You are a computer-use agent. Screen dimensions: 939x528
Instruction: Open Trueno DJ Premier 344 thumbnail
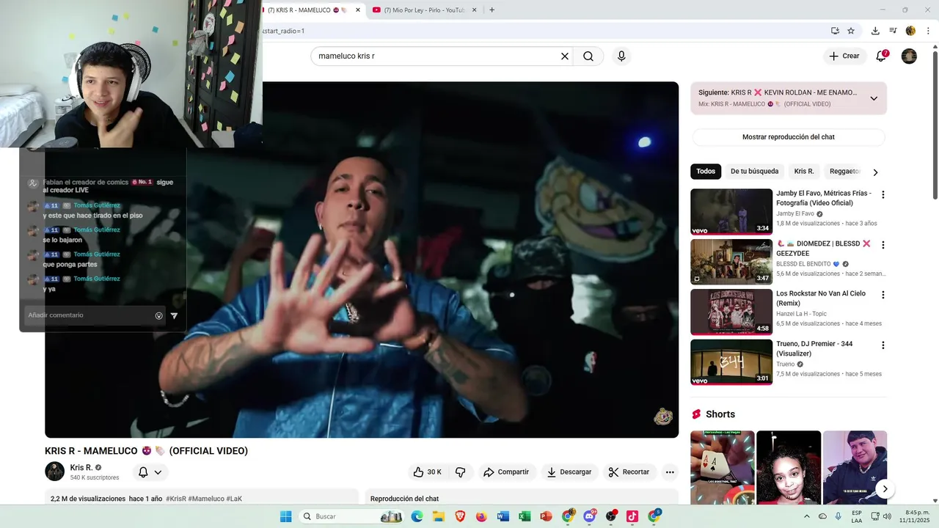(731, 362)
